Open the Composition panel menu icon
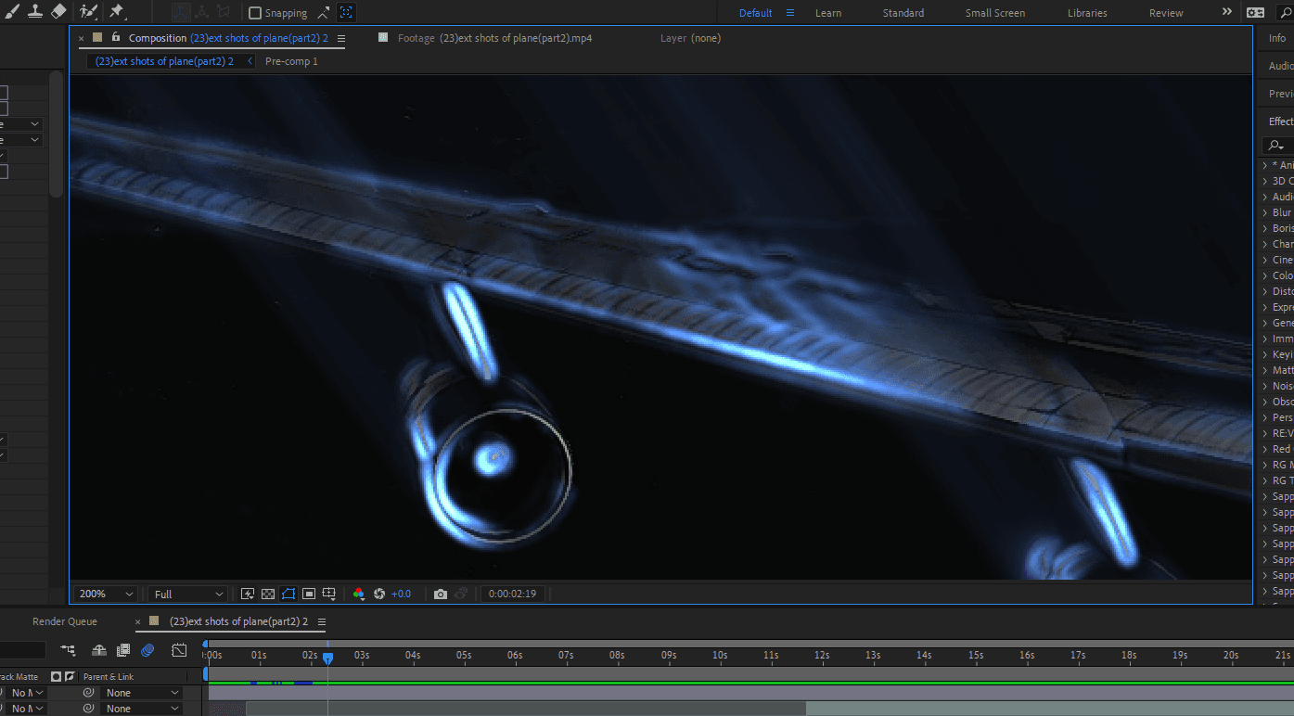Screen dimensions: 1294x716 click(x=341, y=39)
